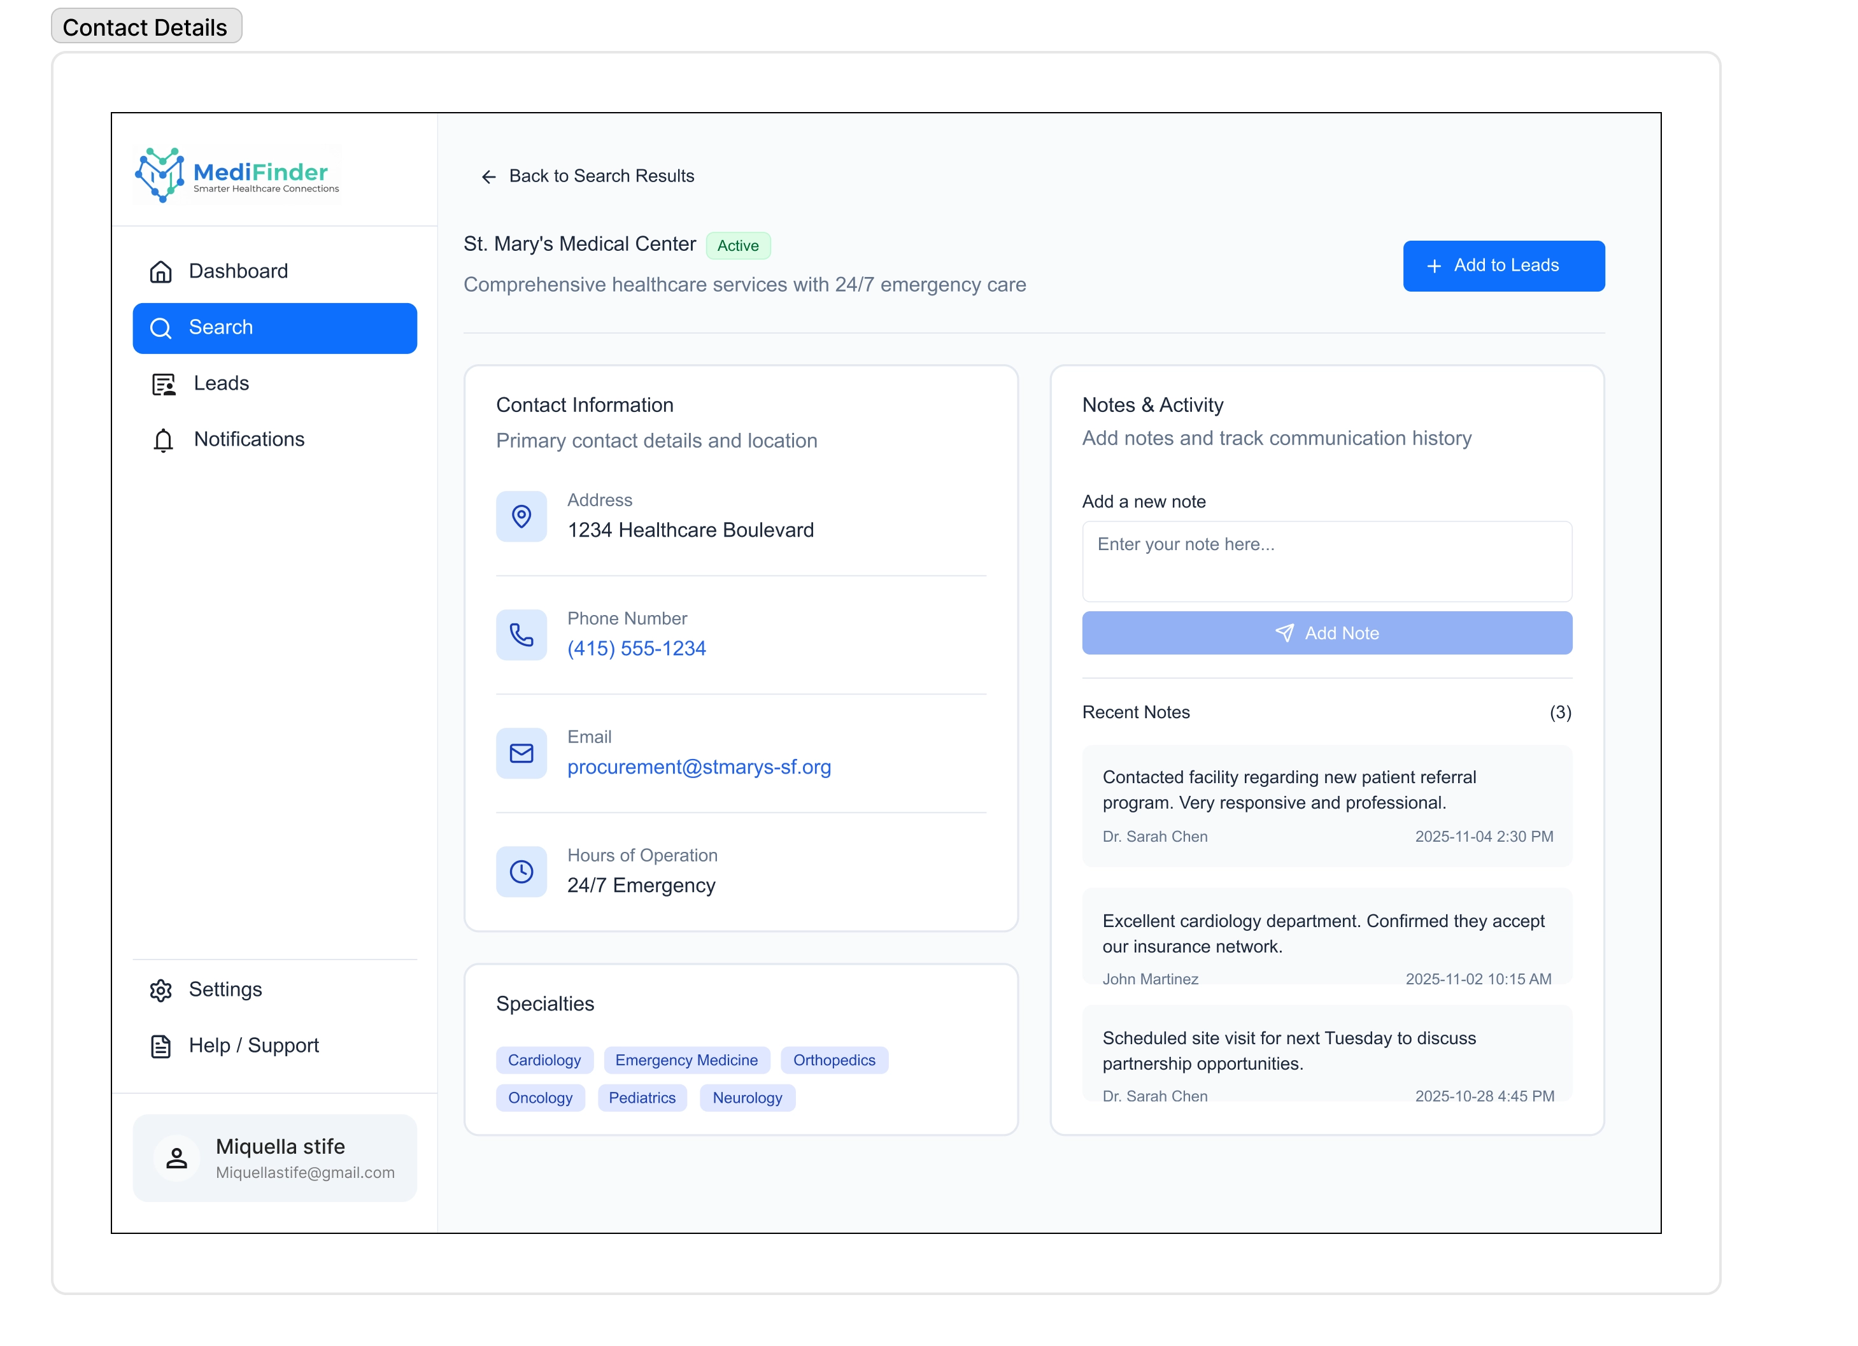
Task: Open Help / Support page
Action: (x=253, y=1045)
